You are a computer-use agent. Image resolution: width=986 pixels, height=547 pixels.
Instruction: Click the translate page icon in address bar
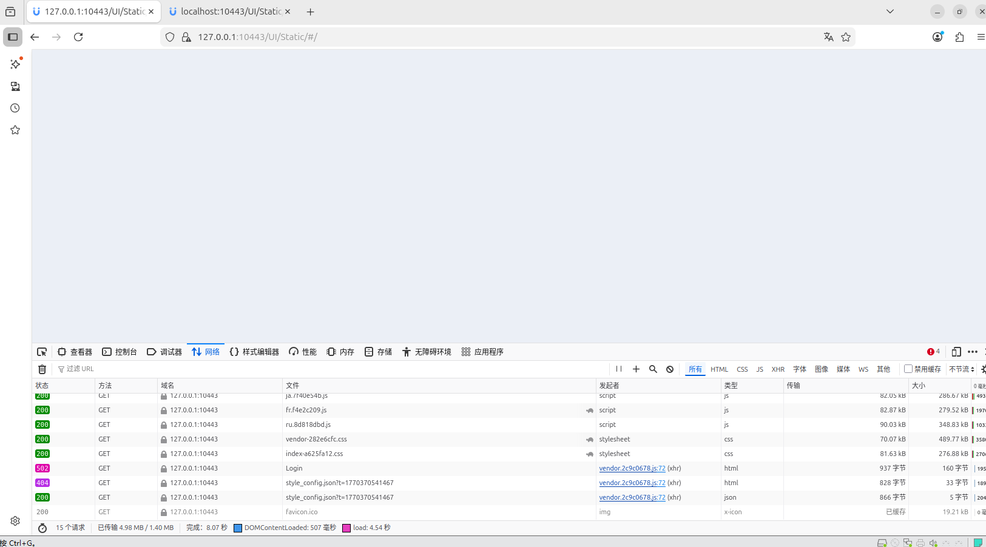pyautogui.click(x=828, y=37)
